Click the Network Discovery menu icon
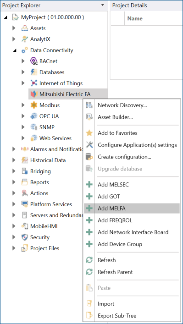 point(89,105)
